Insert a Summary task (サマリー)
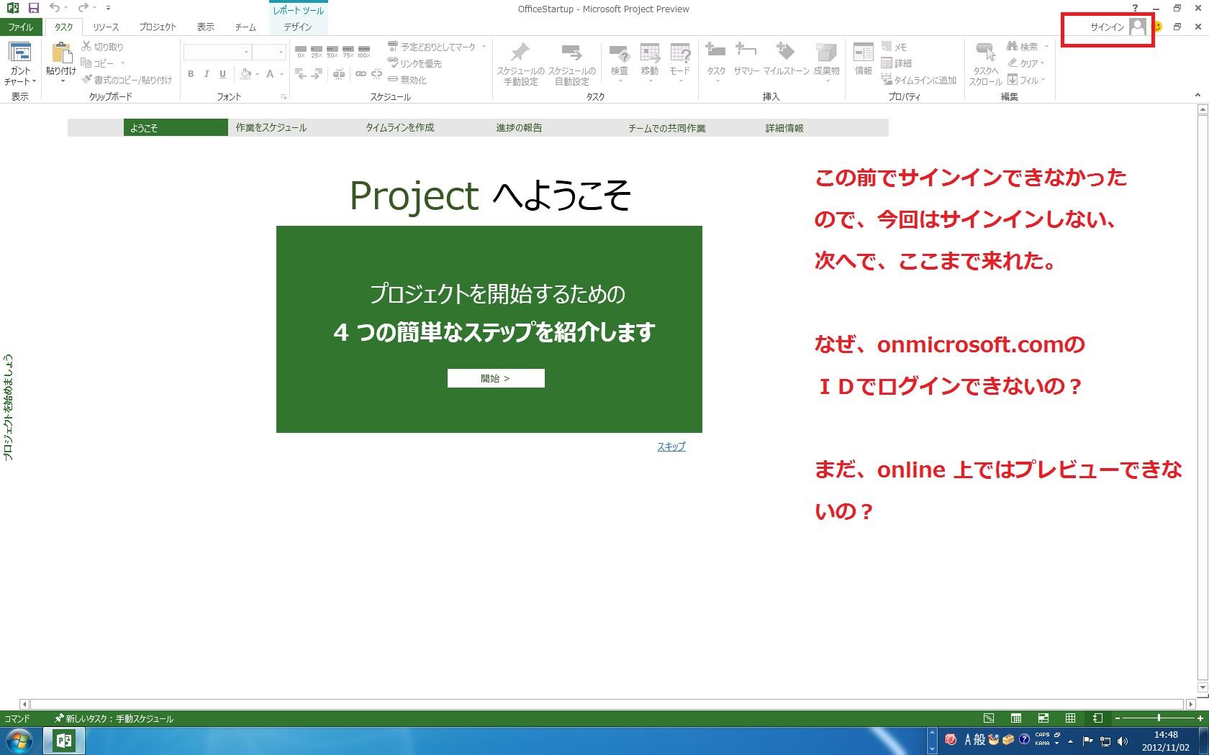This screenshot has height=755, width=1209. 746,60
